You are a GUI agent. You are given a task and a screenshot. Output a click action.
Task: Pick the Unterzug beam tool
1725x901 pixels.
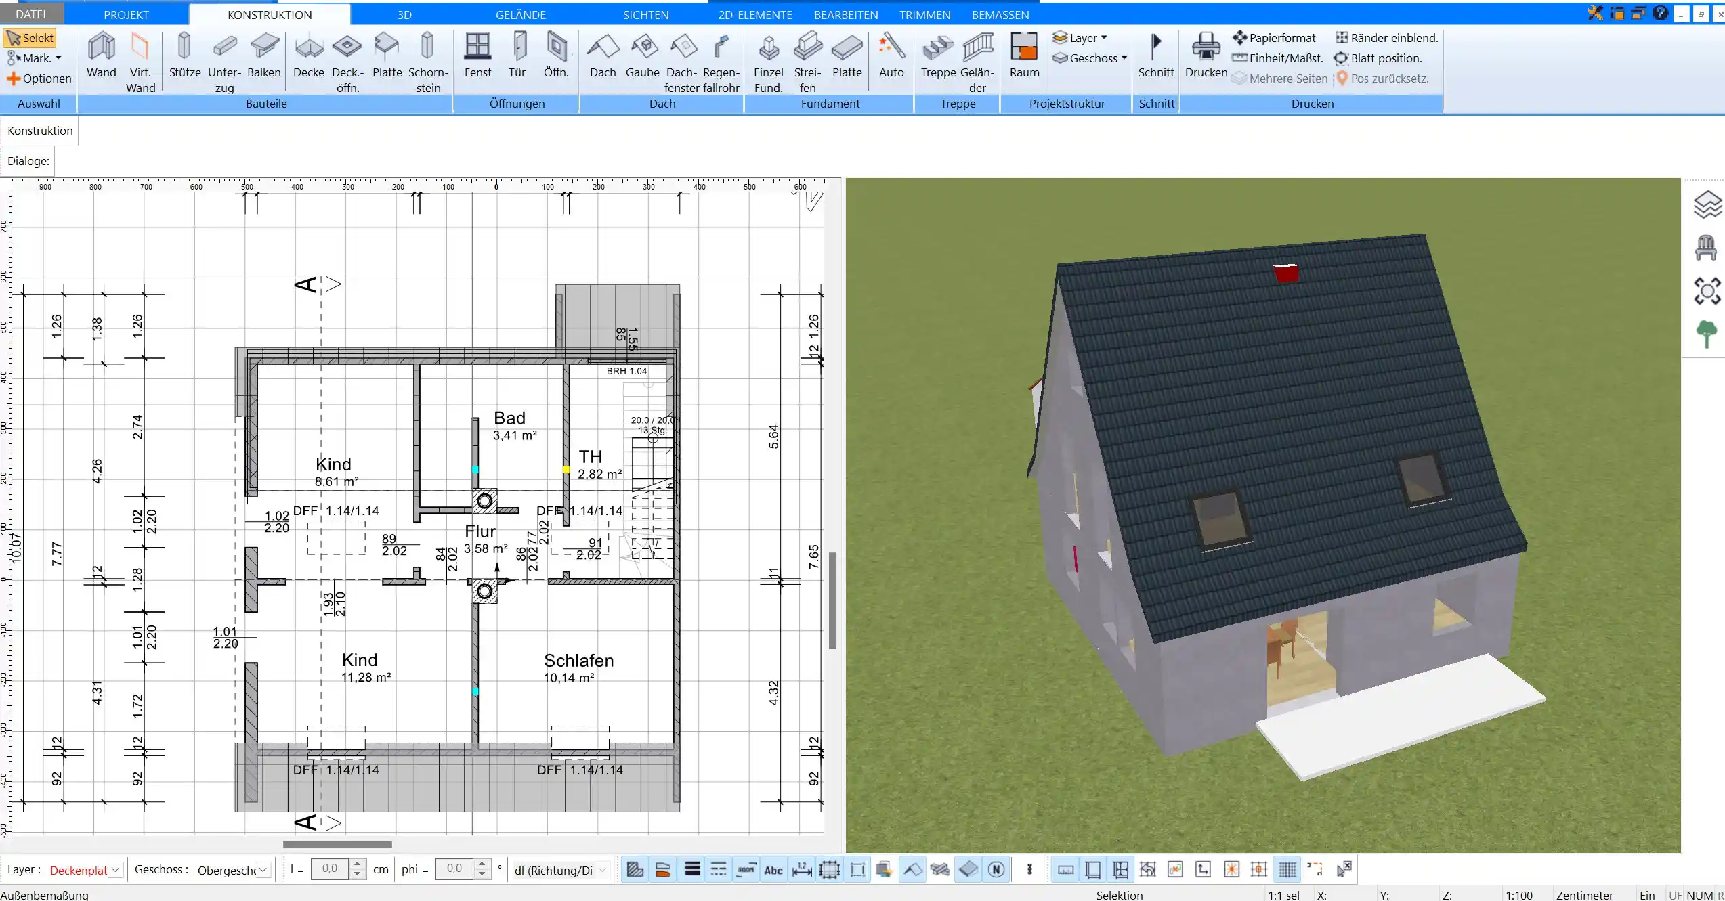tap(224, 62)
